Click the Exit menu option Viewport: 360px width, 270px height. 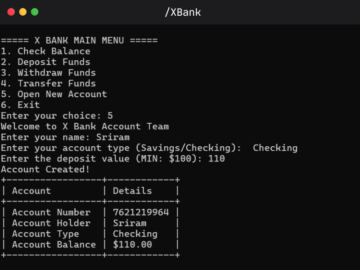pyautogui.click(x=20, y=105)
